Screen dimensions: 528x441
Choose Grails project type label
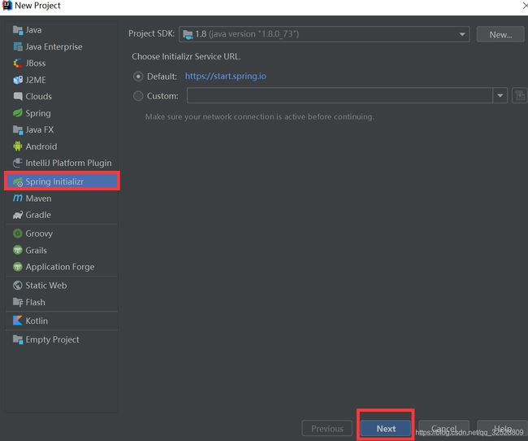[x=37, y=251]
